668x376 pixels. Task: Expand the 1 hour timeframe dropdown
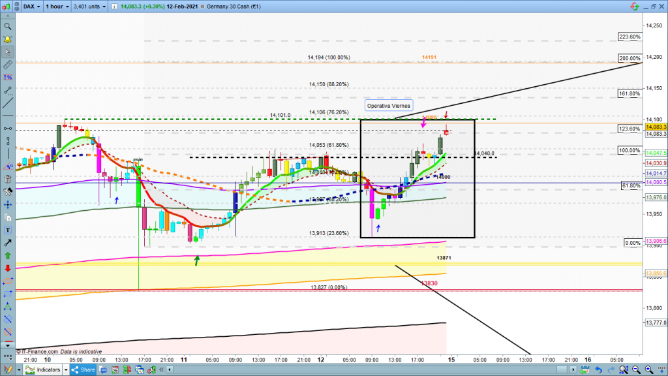pyautogui.click(x=57, y=6)
